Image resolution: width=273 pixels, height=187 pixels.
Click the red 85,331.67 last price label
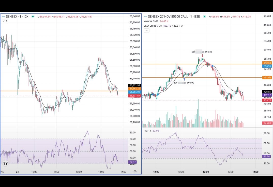click(x=135, y=96)
